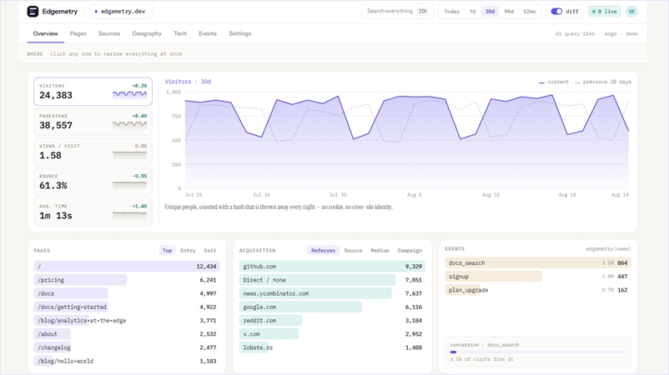Focus the Search everything field

point(398,11)
